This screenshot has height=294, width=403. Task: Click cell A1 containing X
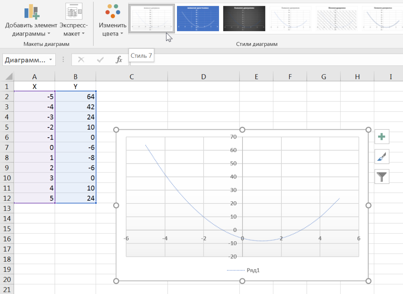pos(34,87)
